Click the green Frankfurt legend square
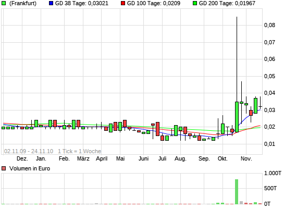 4,3
